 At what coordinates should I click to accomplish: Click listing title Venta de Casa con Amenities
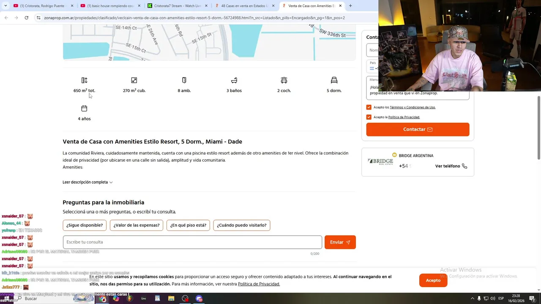click(152, 141)
